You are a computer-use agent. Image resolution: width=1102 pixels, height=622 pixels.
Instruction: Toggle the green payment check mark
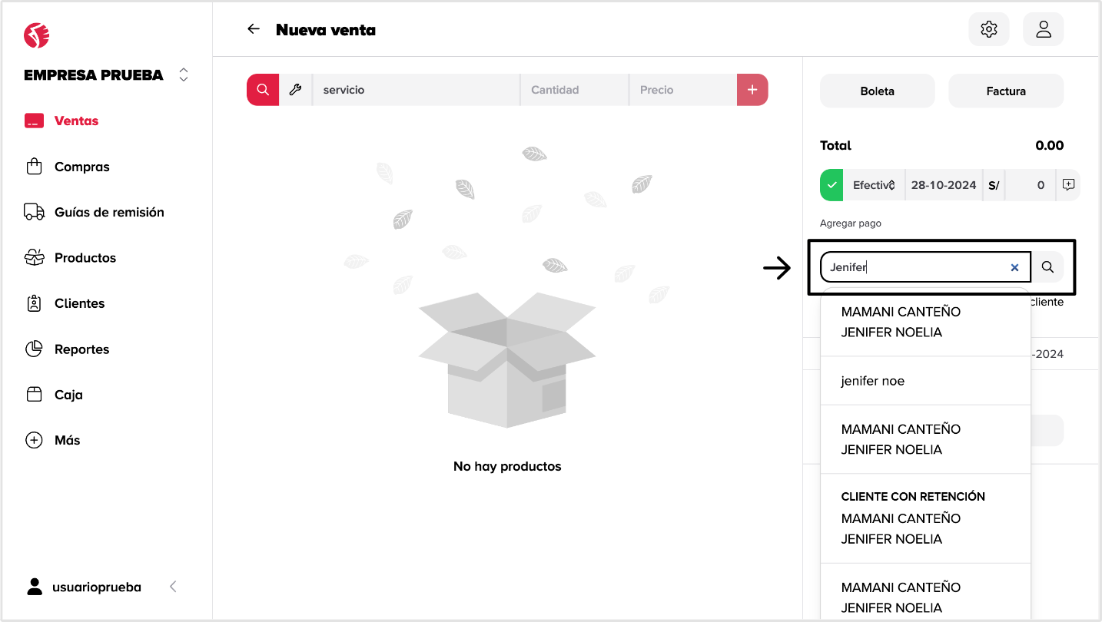(831, 185)
